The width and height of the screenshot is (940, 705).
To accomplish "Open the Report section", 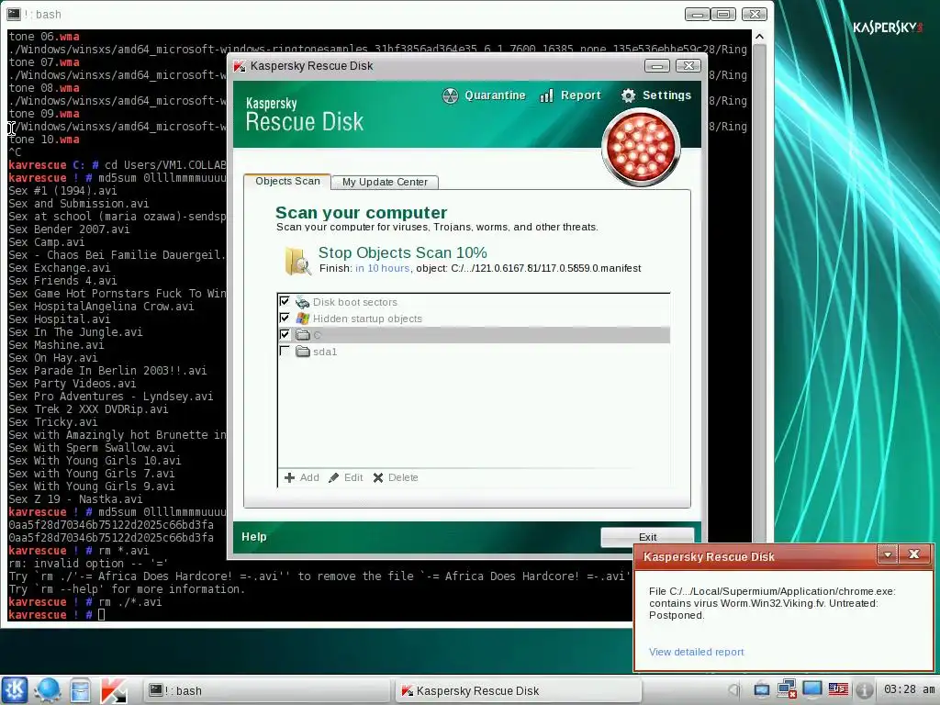I will 570,95.
